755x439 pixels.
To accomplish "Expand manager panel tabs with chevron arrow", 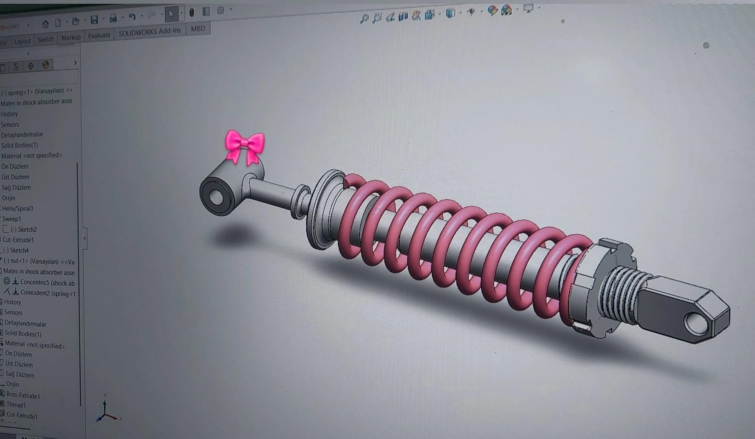I will pyautogui.click(x=75, y=63).
